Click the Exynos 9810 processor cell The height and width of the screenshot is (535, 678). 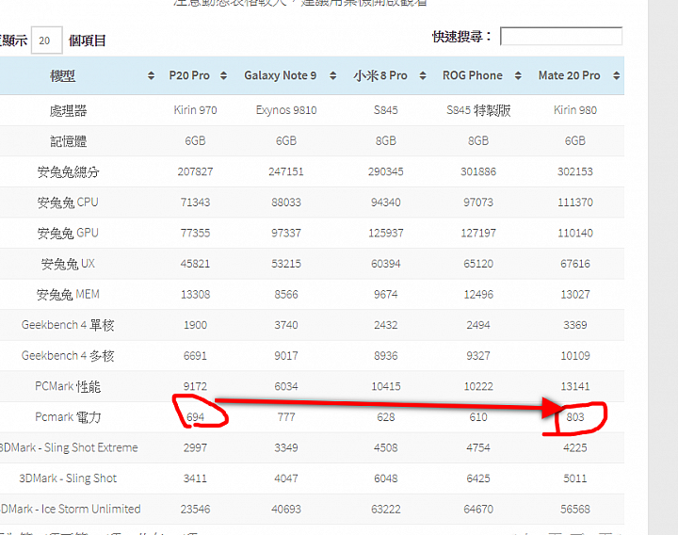[x=286, y=110]
